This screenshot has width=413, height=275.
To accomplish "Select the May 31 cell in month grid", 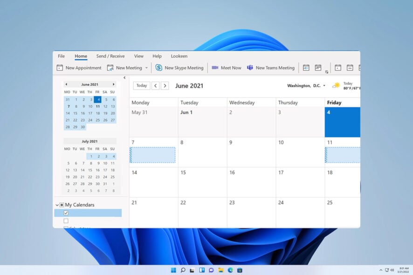I will [153, 122].
